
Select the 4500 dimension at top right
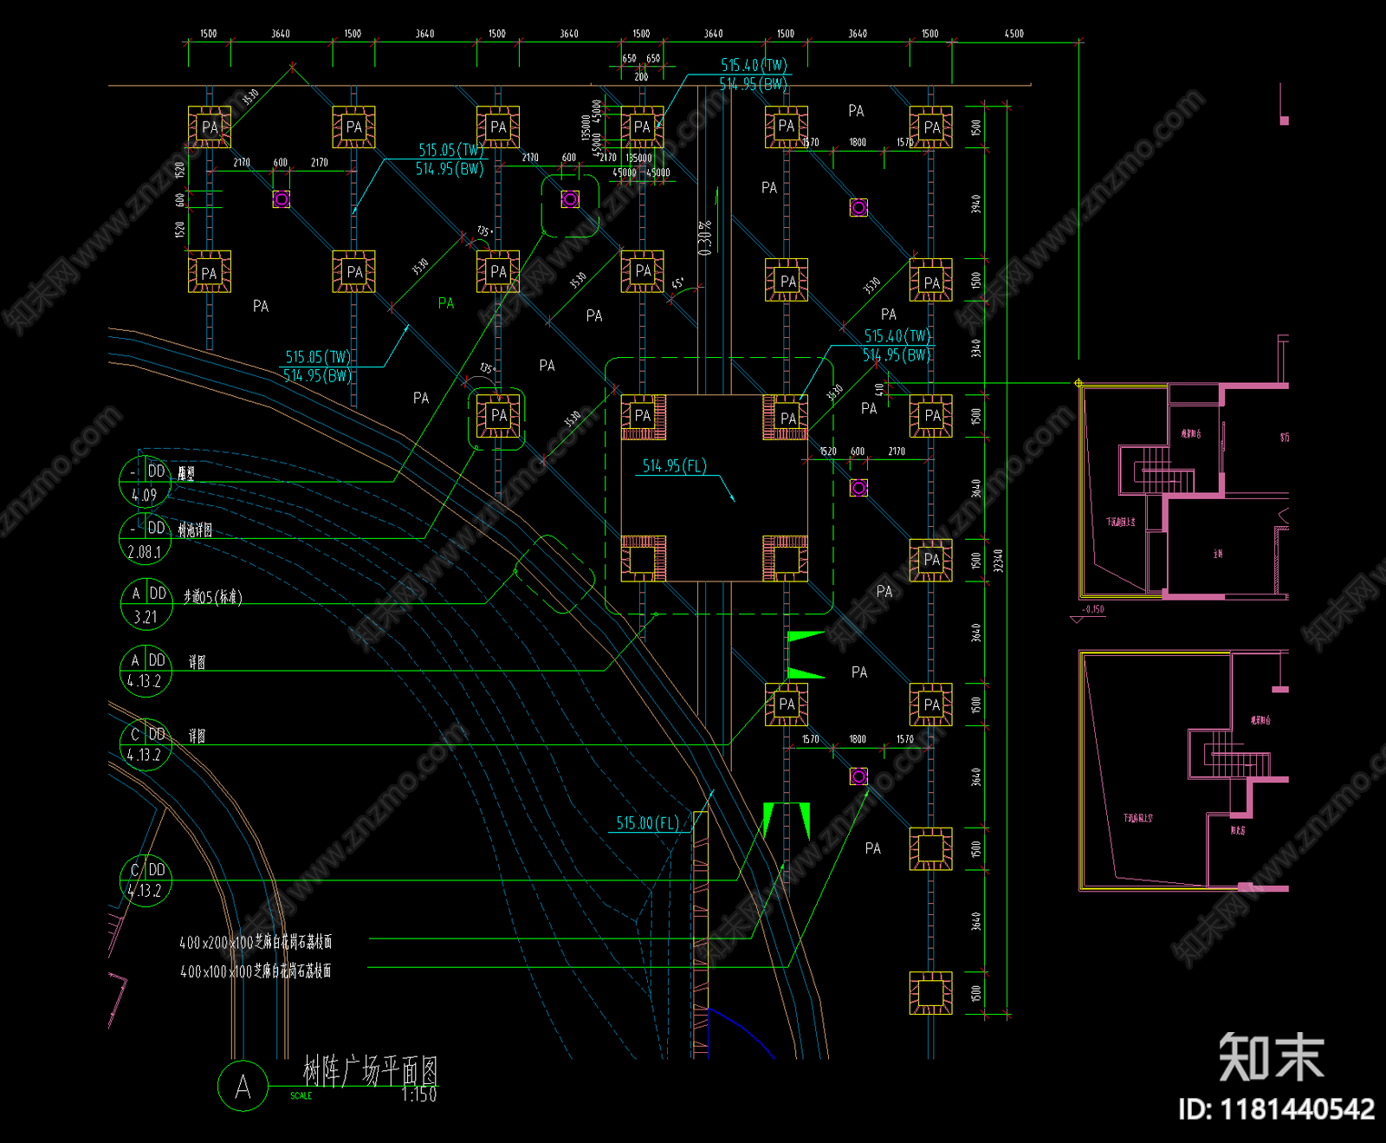(x=1014, y=34)
